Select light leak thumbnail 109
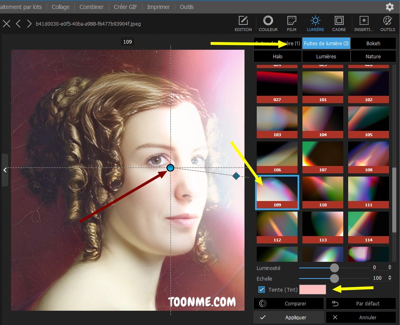This screenshot has height=325, width=400. pyautogui.click(x=277, y=192)
